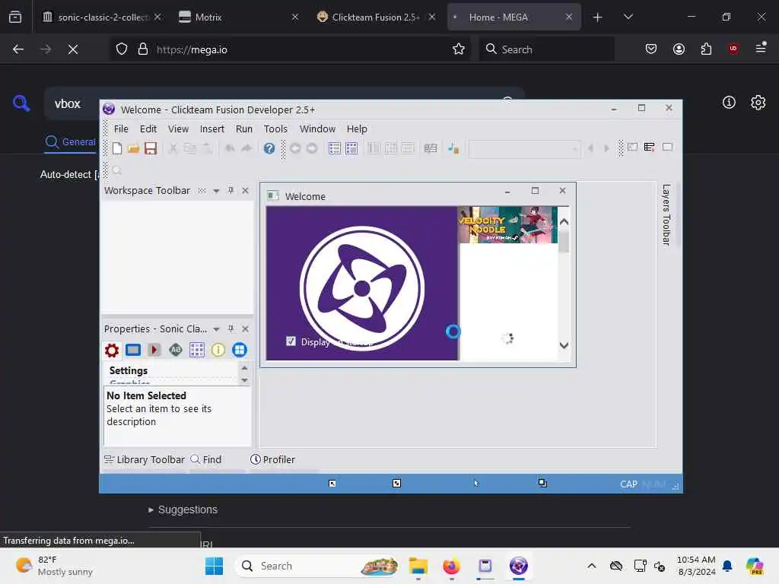
Task: Select the red gear Settings properties tab
Action: click(112, 350)
